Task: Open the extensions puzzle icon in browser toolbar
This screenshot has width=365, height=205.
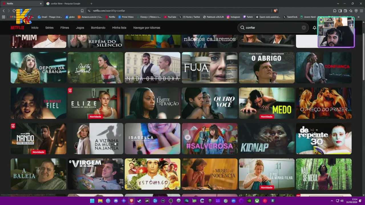Action: point(335,11)
